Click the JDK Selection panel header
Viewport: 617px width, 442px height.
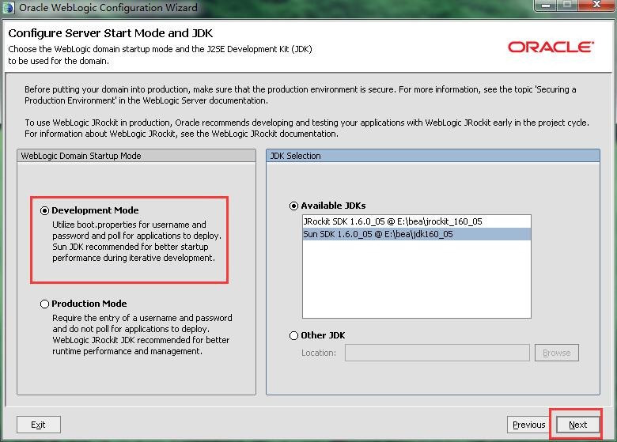[433, 156]
